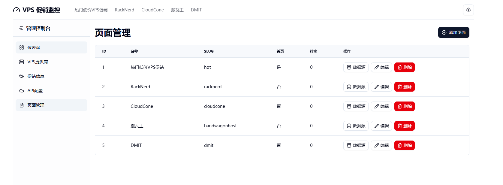The width and height of the screenshot is (503, 185).
Task: Click the 添加页面 button
Action: (453, 32)
